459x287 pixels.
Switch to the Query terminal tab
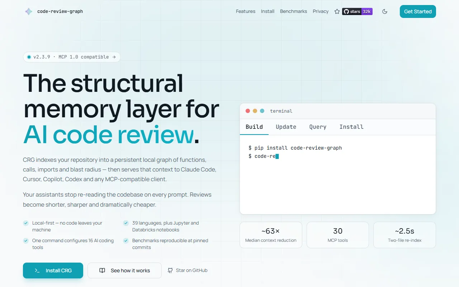pos(318,127)
